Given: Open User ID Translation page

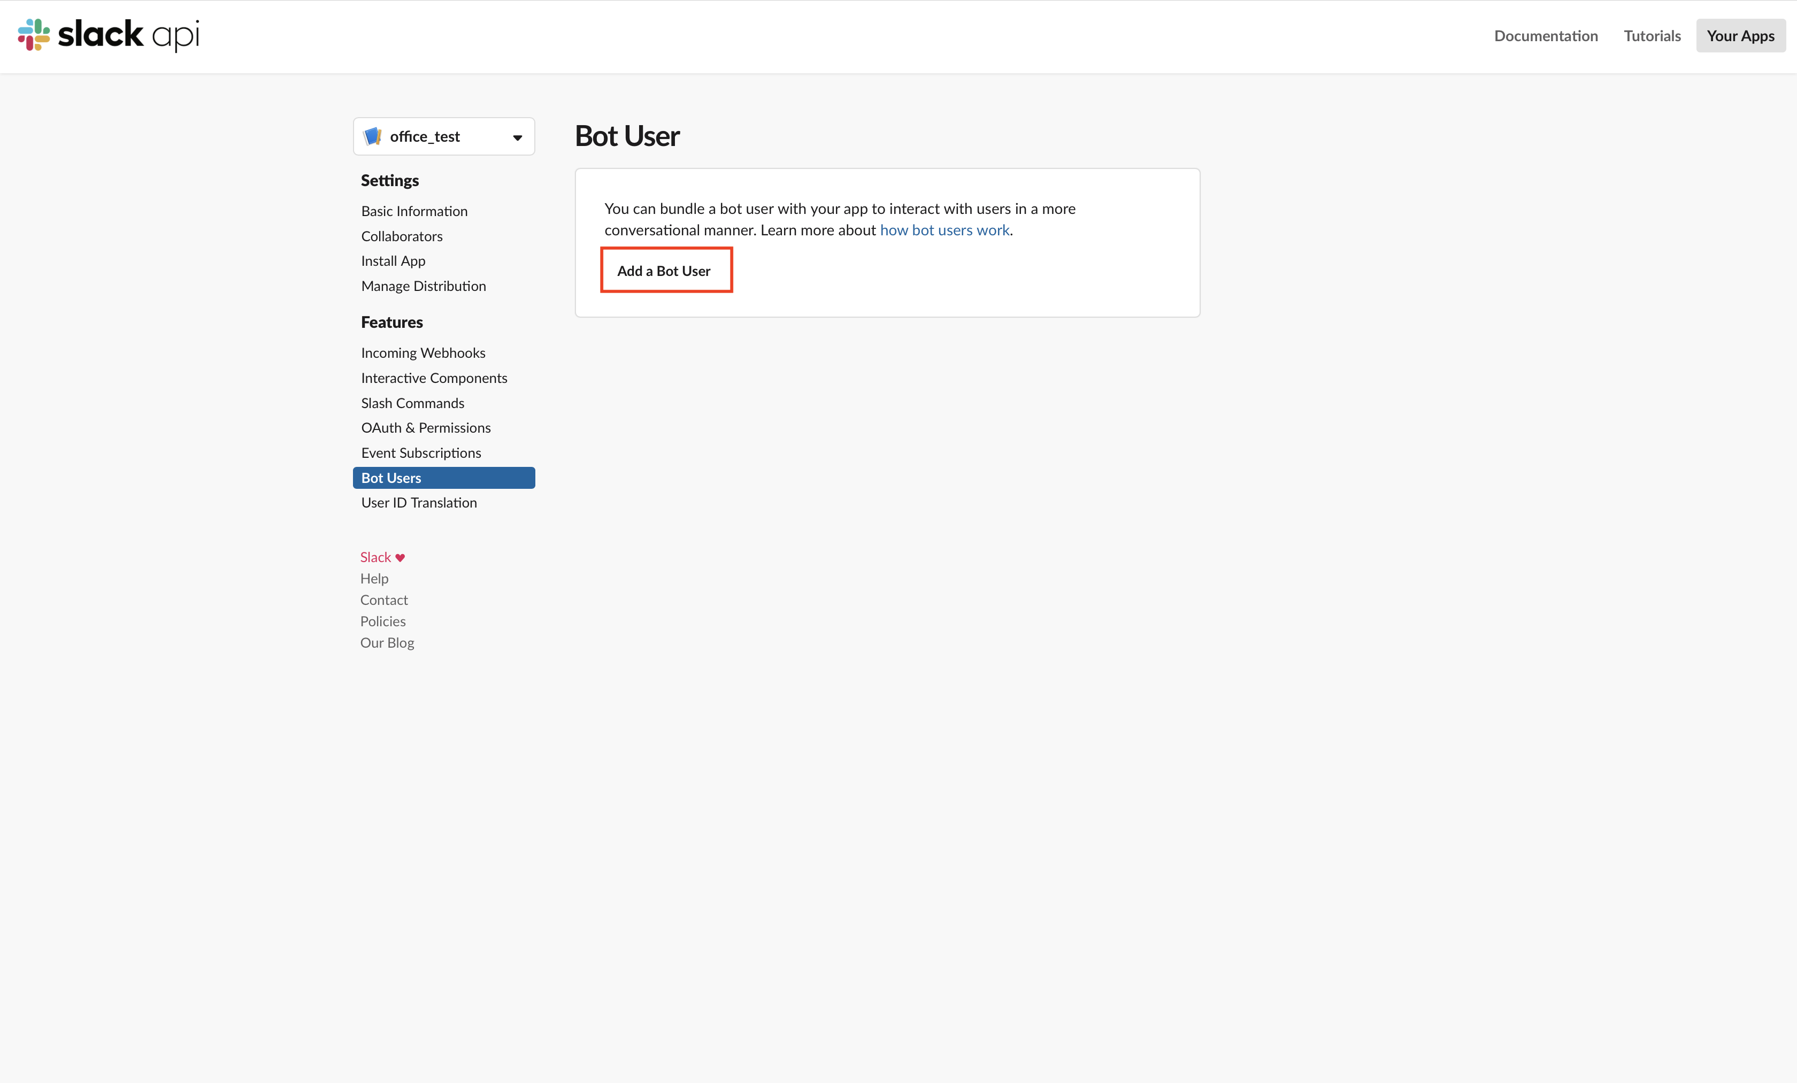Looking at the screenshot, I should (419, 503).
